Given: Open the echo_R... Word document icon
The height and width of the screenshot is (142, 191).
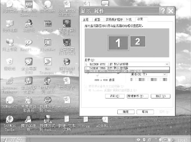Looking at the screenshot, I should pyautogui.click(x=67, y=102).
